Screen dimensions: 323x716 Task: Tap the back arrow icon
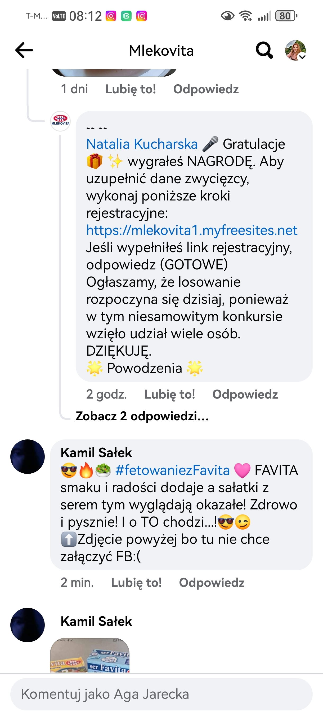(x=24, y=50)
